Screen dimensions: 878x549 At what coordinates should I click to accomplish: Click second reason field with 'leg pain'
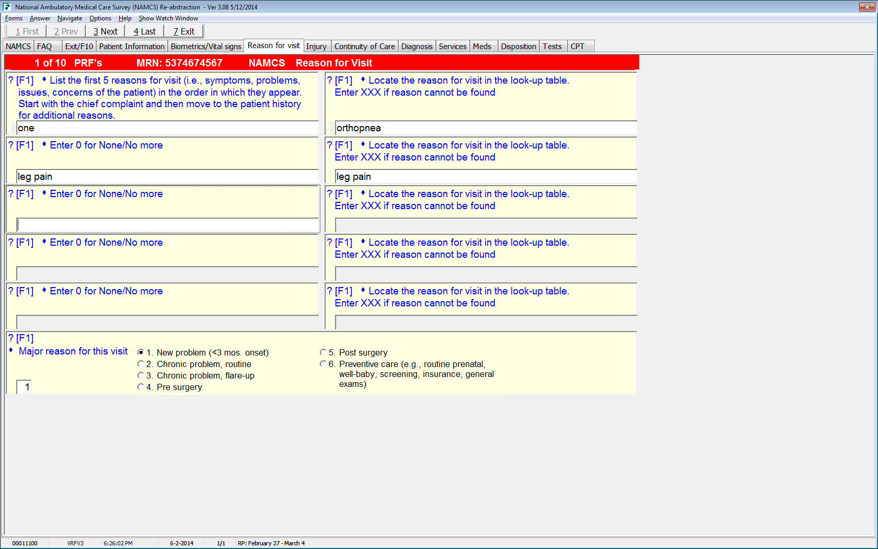click(167, 177)
